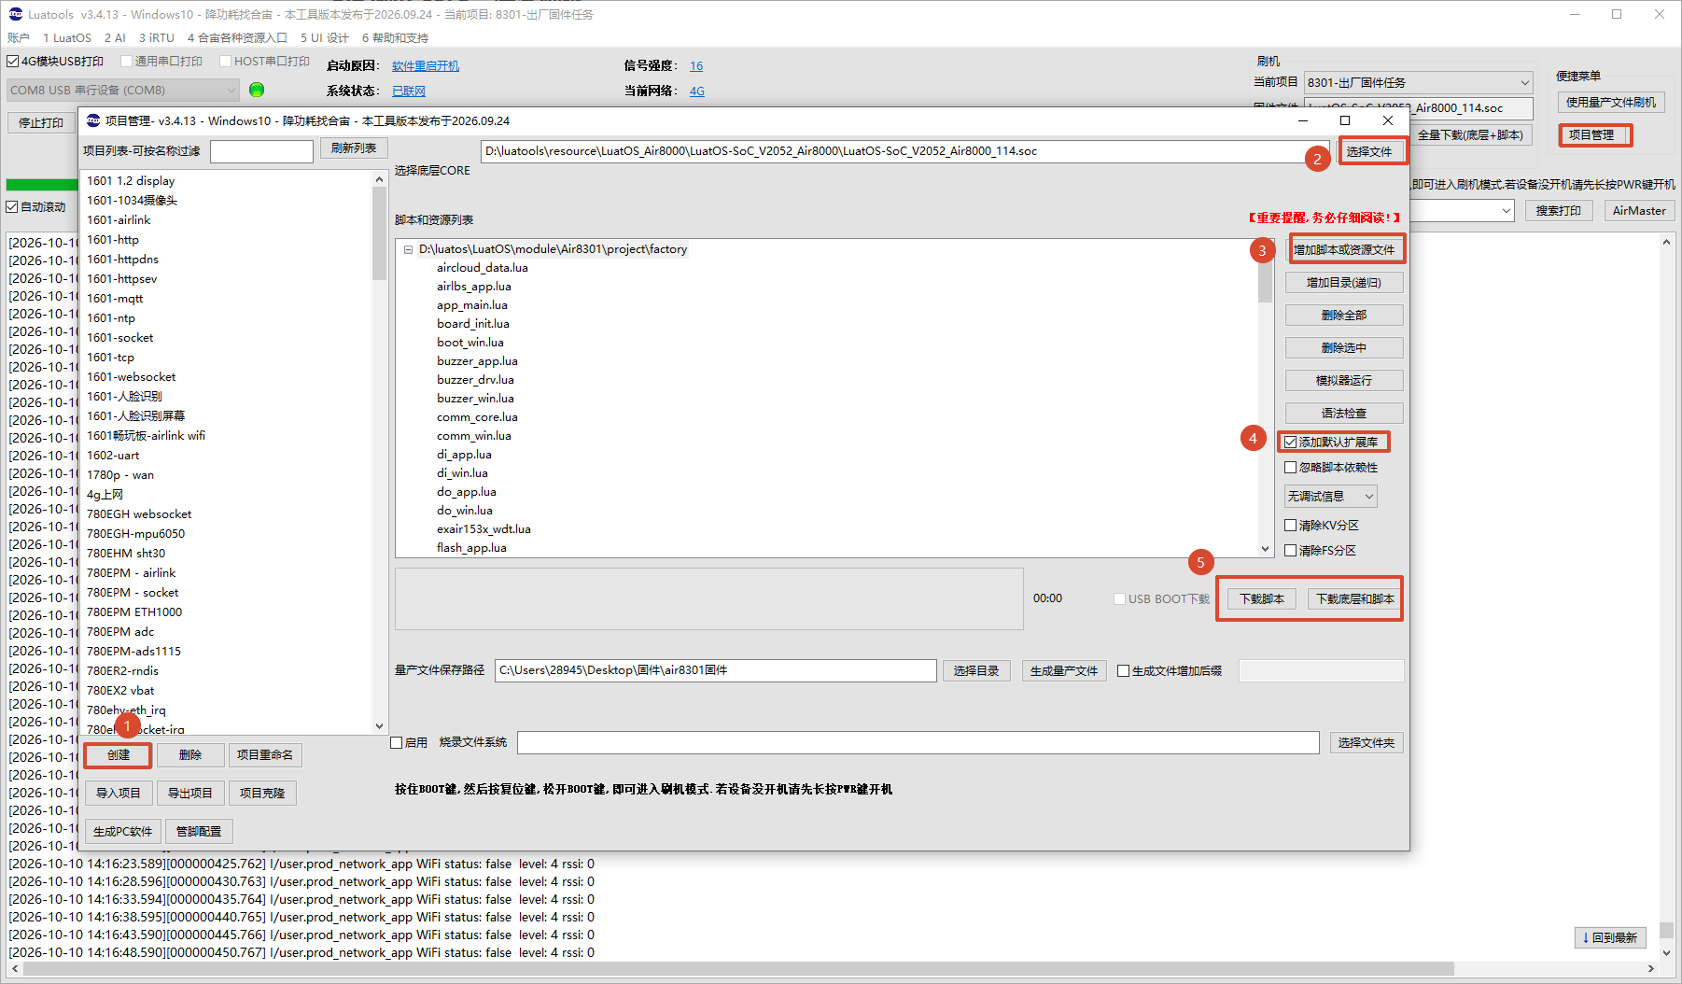Tick 生成文件增加后缀 checkbox
This screenshot has height=984, width=1682.
click(x=1124, y=671)
